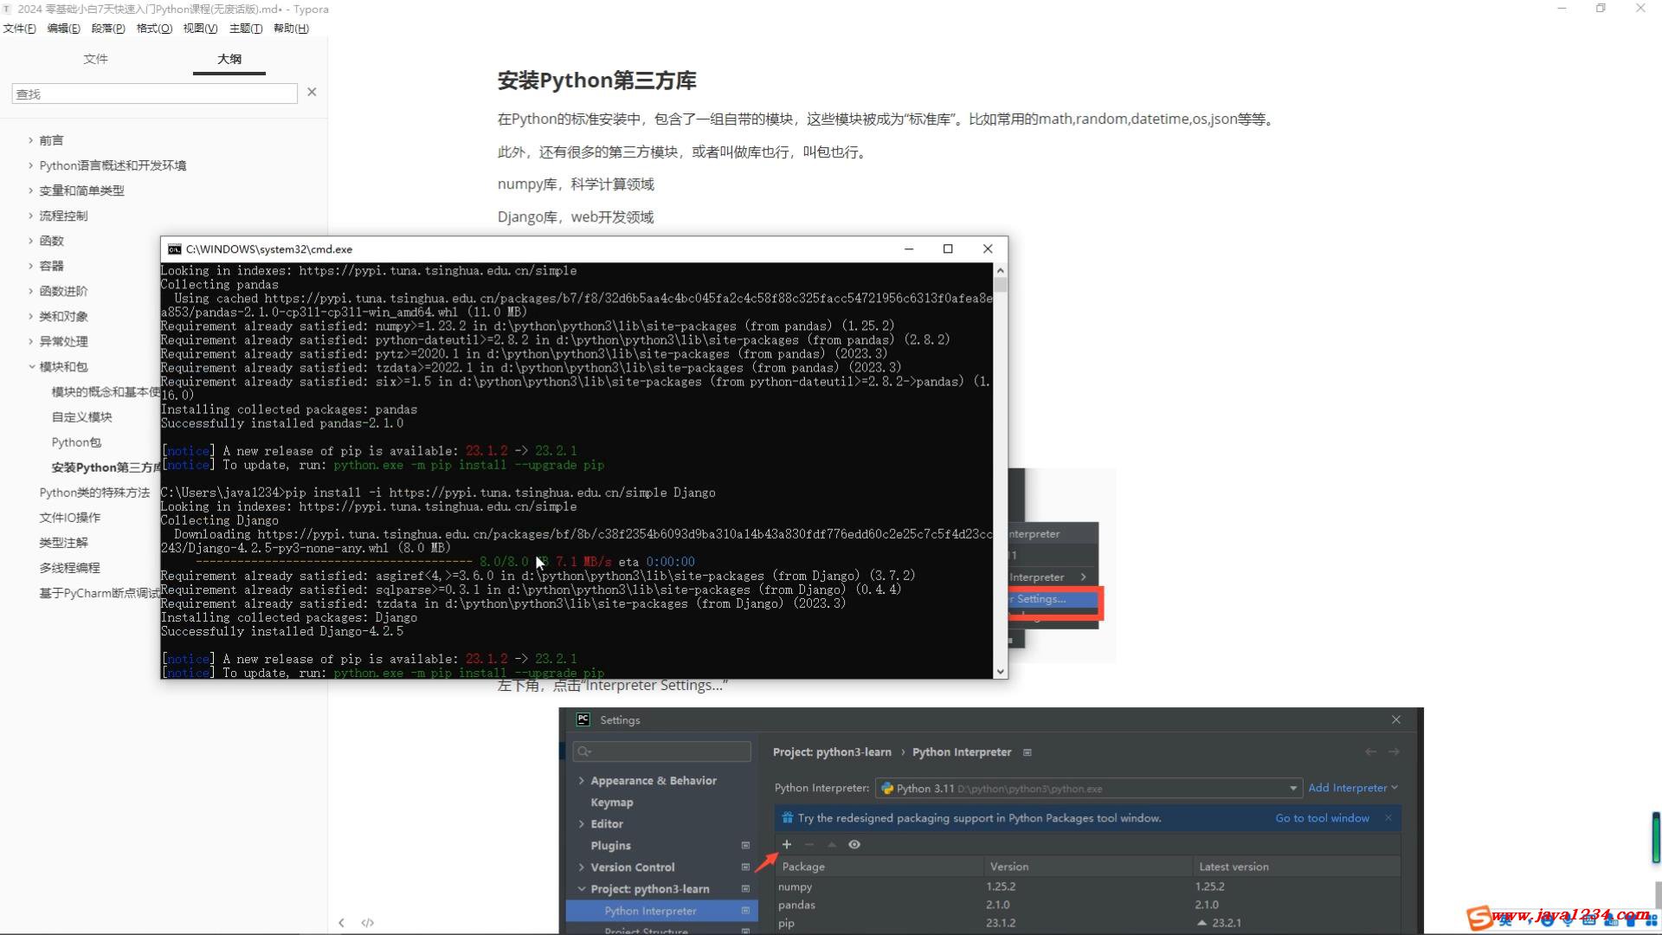Click the Sogou voice input microphone icon
The image size is (1662, 935).
pos(1568,920)
